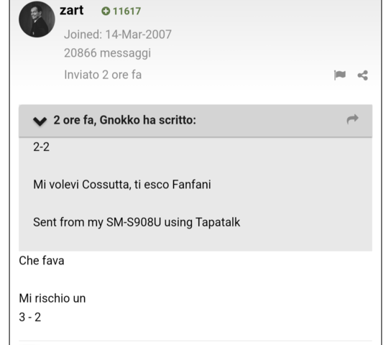
Task: Jump to quoted post via arrow icon
Action: [352, 119]
